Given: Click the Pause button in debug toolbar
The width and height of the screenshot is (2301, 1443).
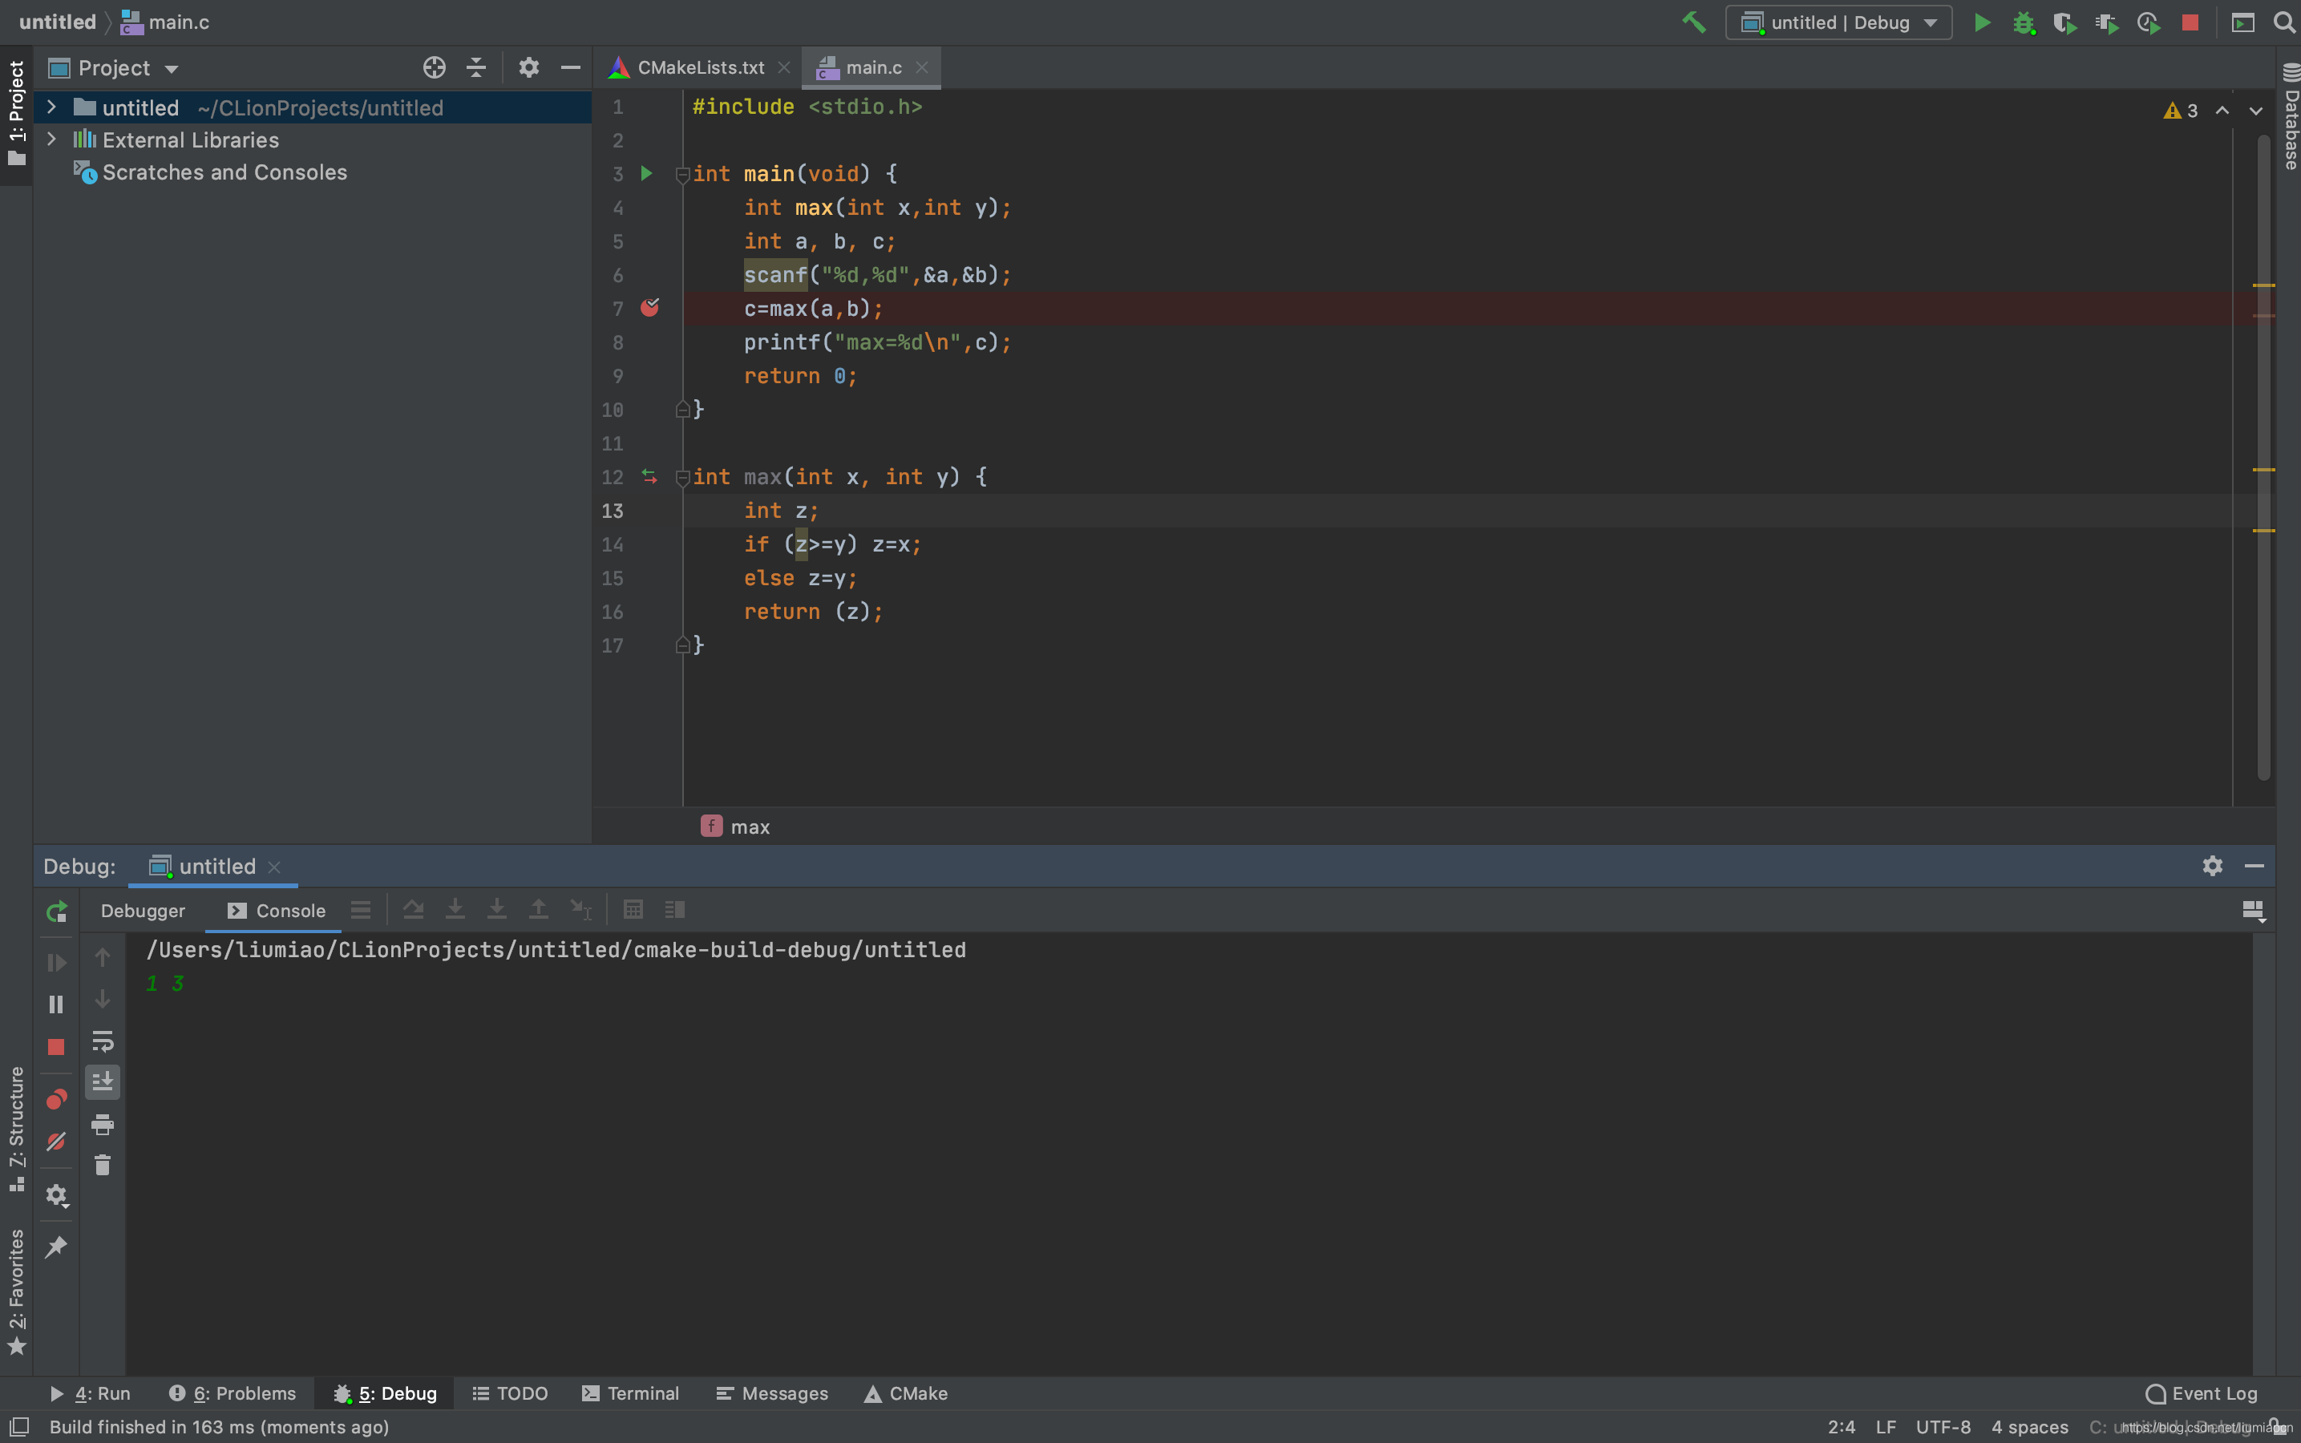Looking at the screenshot, I should tap(55, 1002).
